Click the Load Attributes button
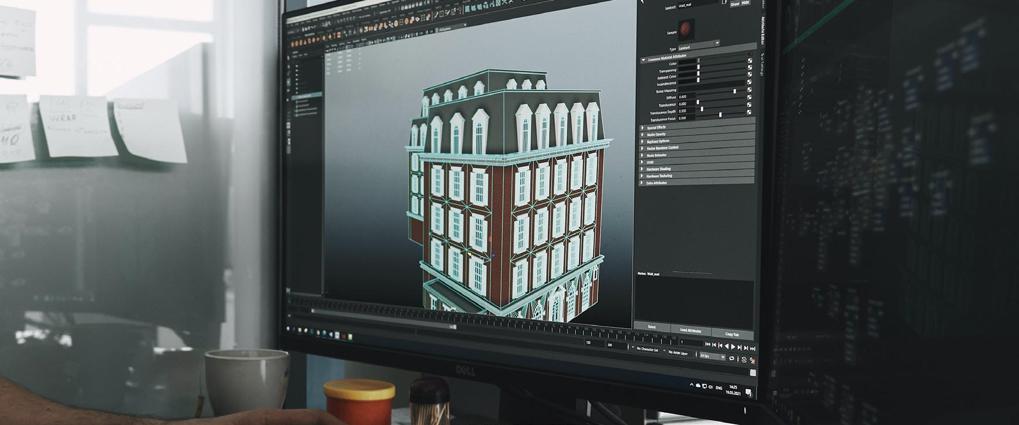The image size is (1019, 425). (x=690, y=330)
